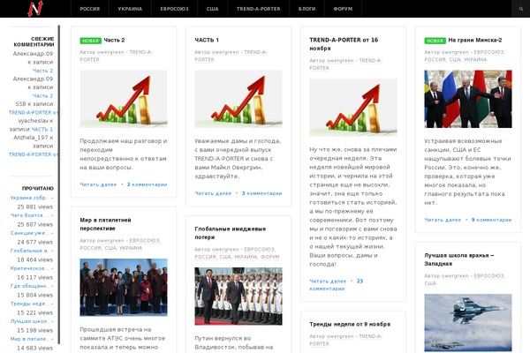The width and height of the screenshot is (530, 353).
Task: Open the 23 комментарии link
Action: 337,285
